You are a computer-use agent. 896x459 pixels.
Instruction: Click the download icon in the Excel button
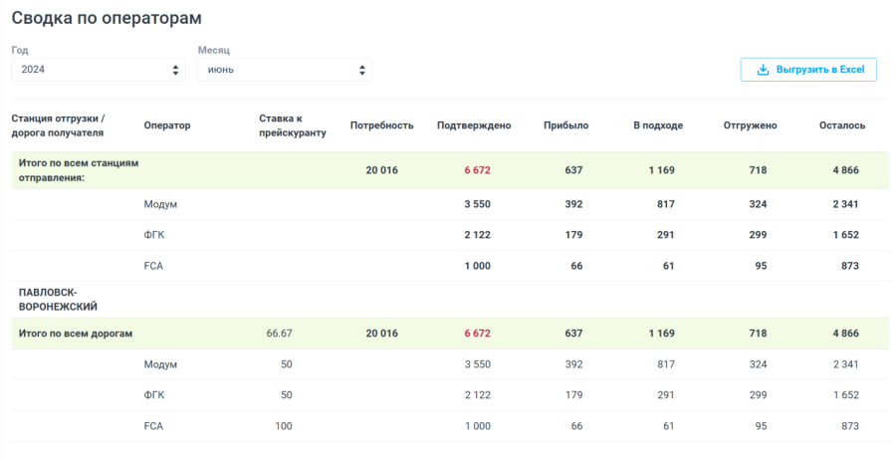[763, 70]
